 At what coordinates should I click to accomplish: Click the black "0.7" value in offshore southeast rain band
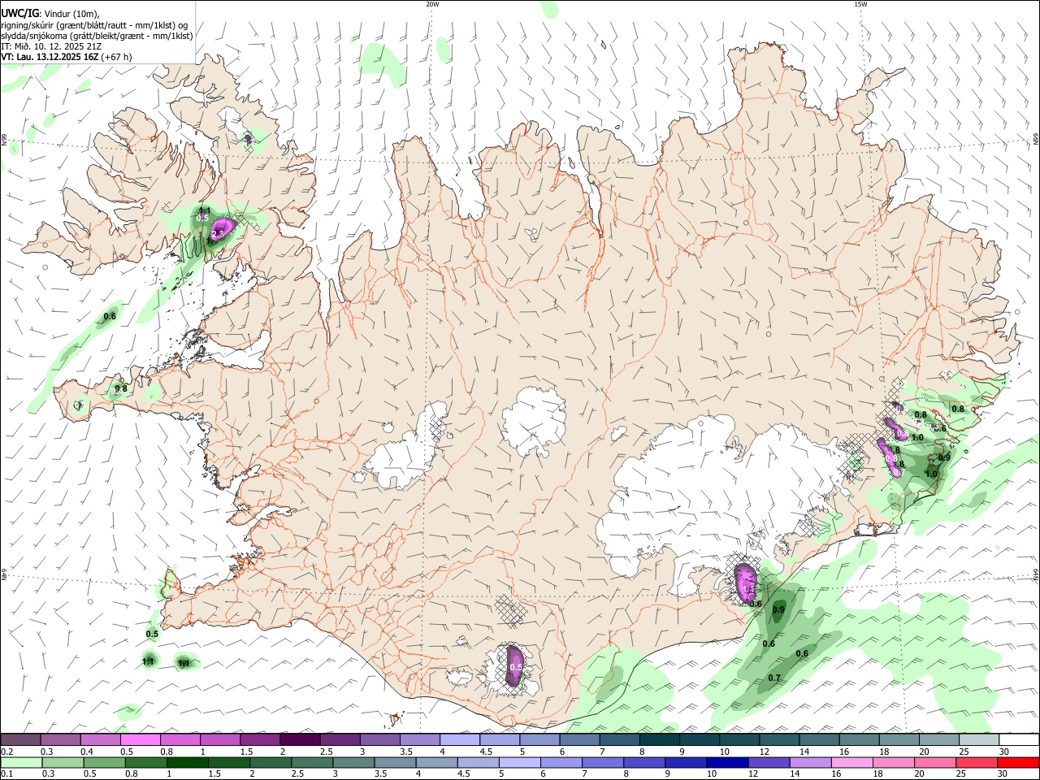tap(774, 678)
